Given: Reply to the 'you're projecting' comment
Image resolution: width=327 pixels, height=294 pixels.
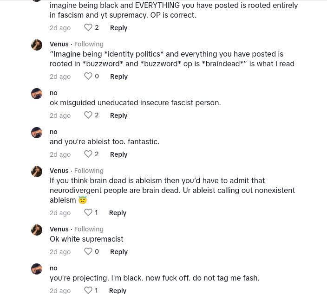Looking at the screenshot, I should click(118, 290).
